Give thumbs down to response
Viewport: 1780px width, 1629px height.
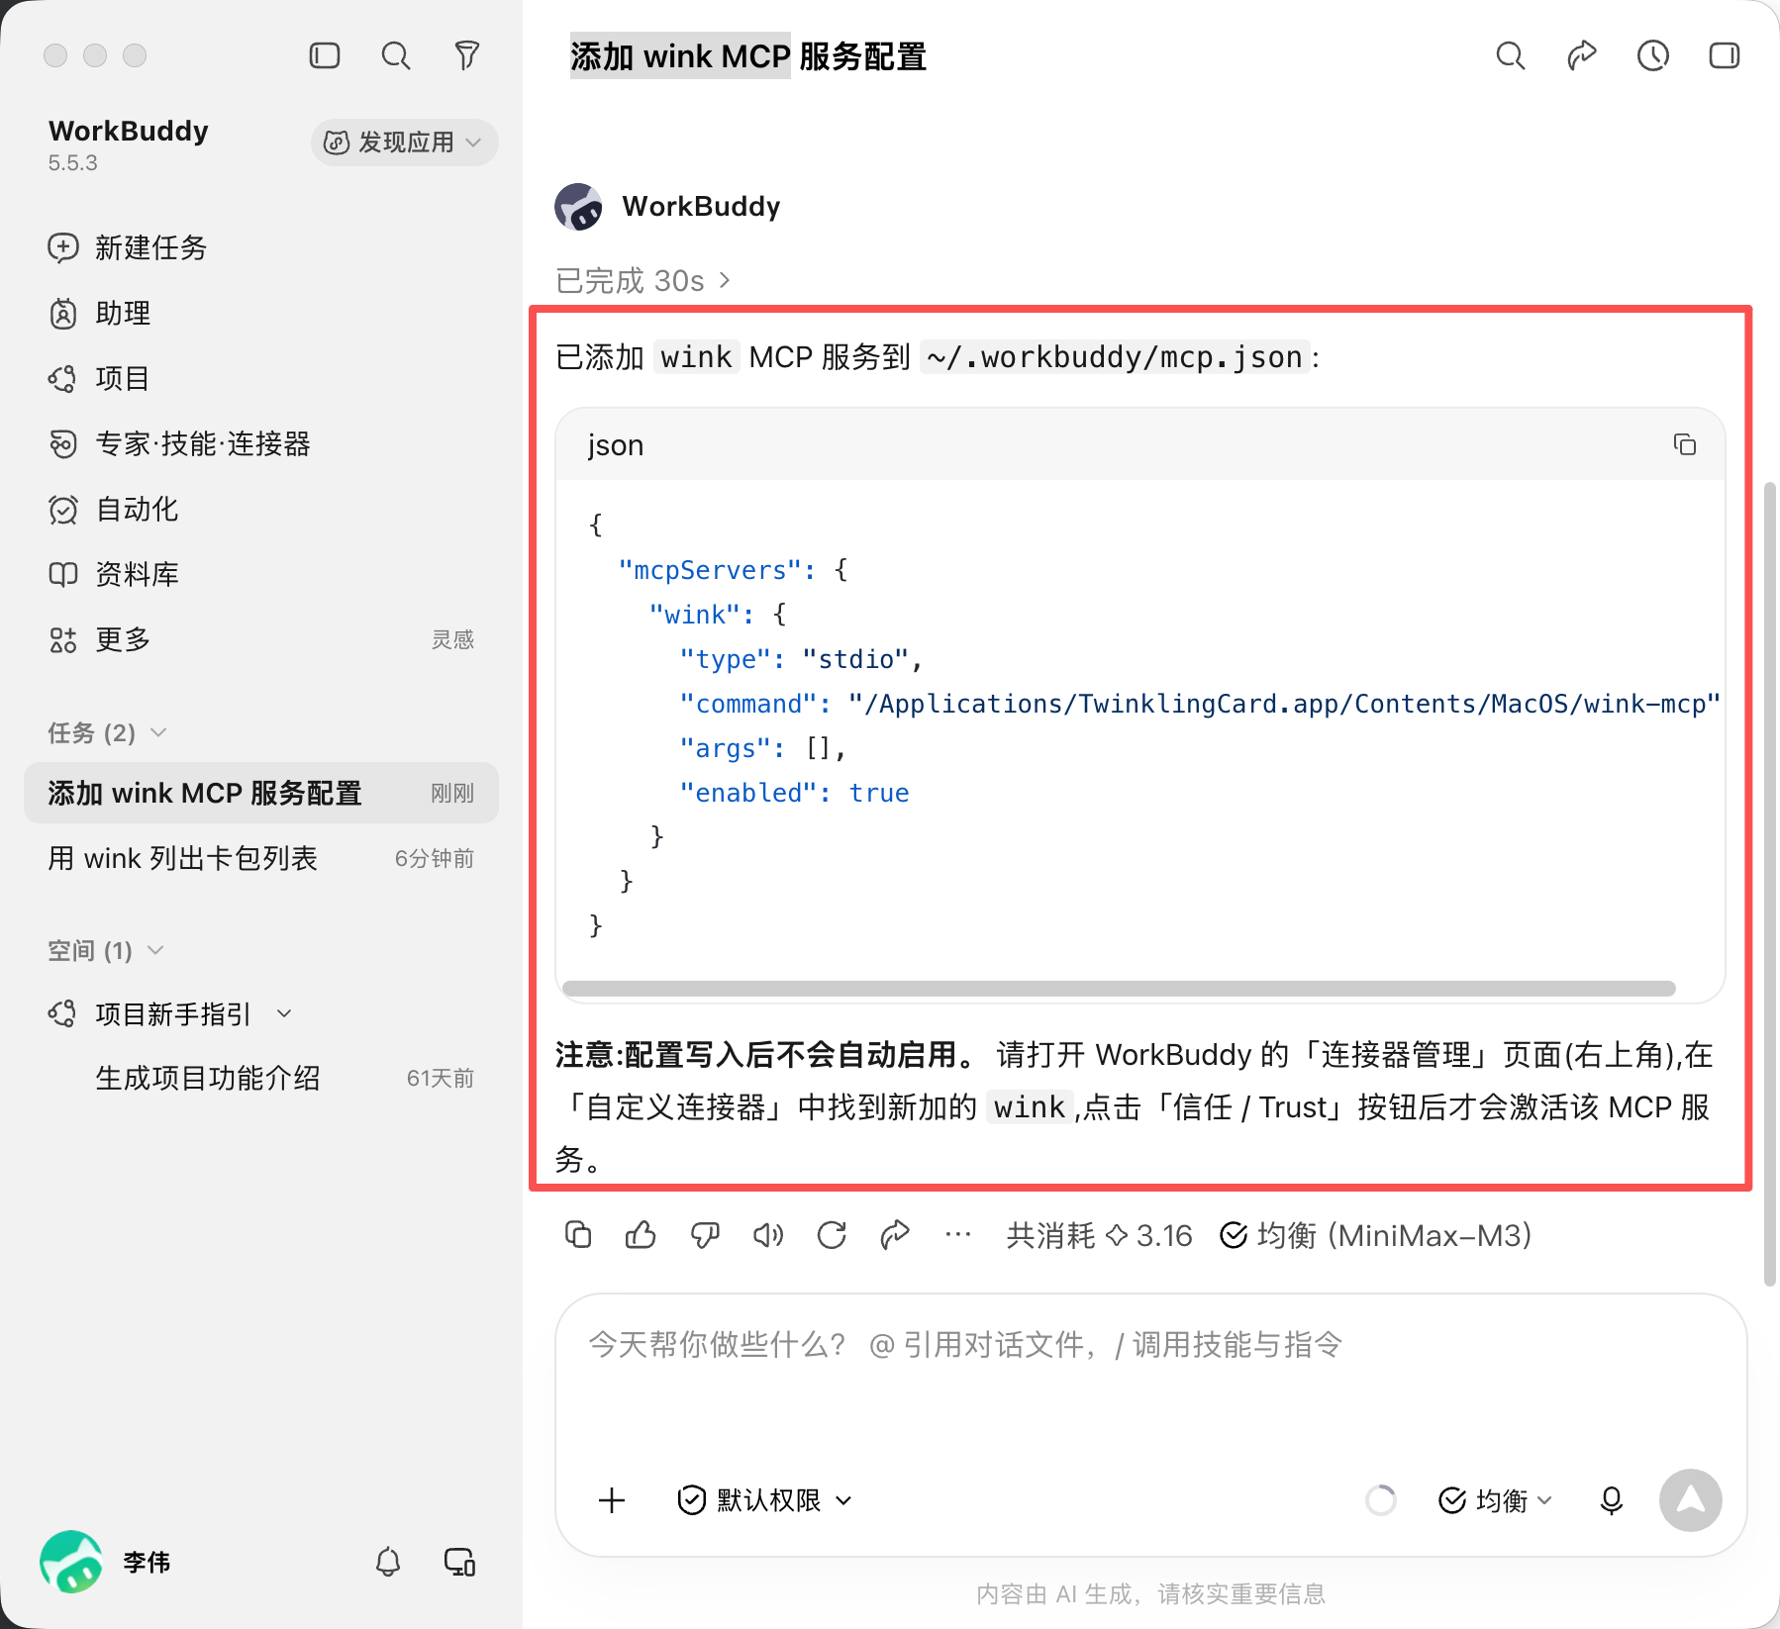[705, 1234]
